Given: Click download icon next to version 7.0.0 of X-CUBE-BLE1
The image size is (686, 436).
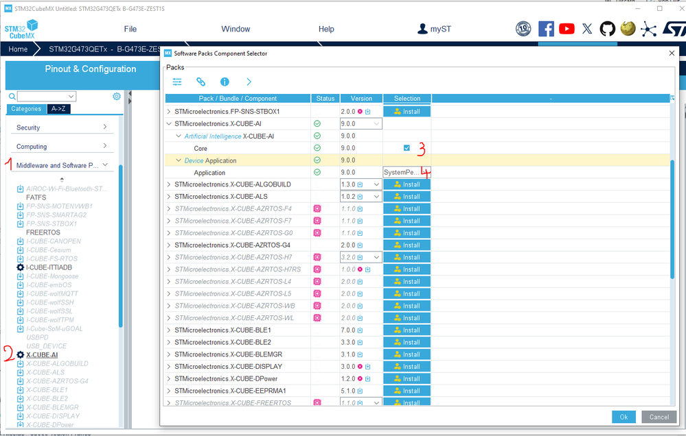Looking at the screenshot, I should 360,330.
